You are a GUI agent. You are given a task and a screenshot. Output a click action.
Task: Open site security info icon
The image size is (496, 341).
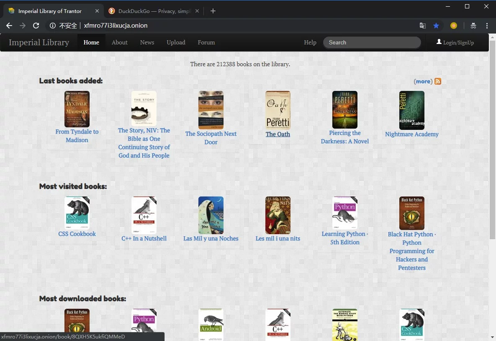click(52, 26)
